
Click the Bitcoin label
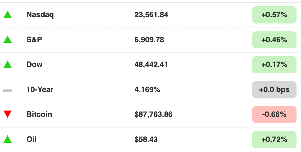pos(39,114)
